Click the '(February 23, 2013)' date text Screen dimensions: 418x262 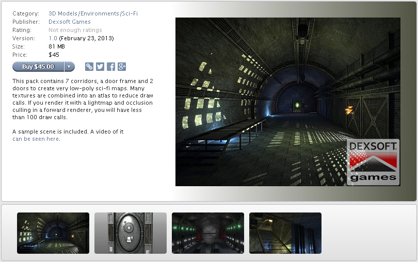(x=86, y=38)
